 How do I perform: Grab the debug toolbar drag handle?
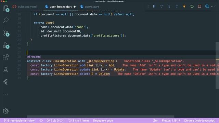(x=148, y=6)
